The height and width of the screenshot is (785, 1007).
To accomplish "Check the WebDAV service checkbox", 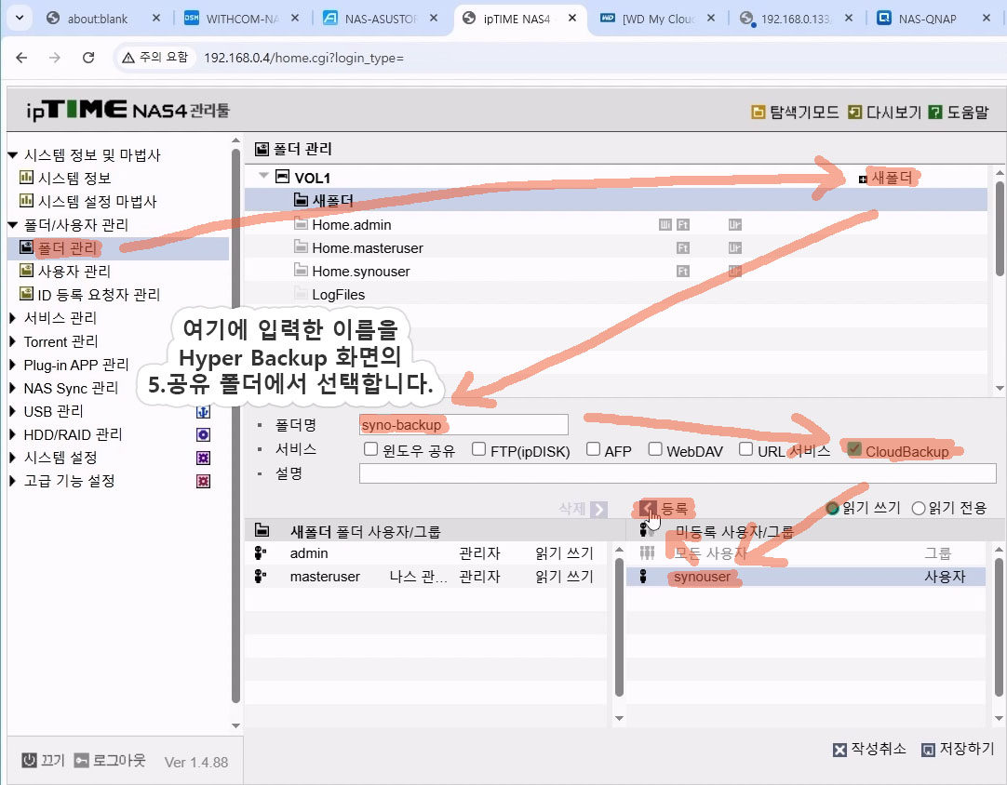I will [655, 450].
